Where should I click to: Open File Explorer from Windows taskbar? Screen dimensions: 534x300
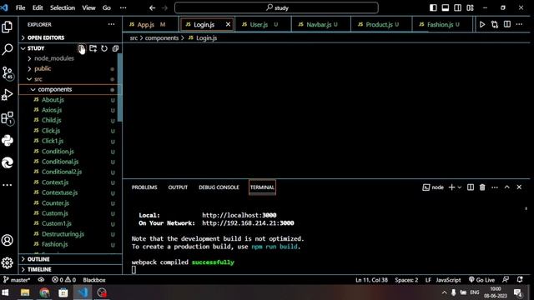tap(25, 292)
